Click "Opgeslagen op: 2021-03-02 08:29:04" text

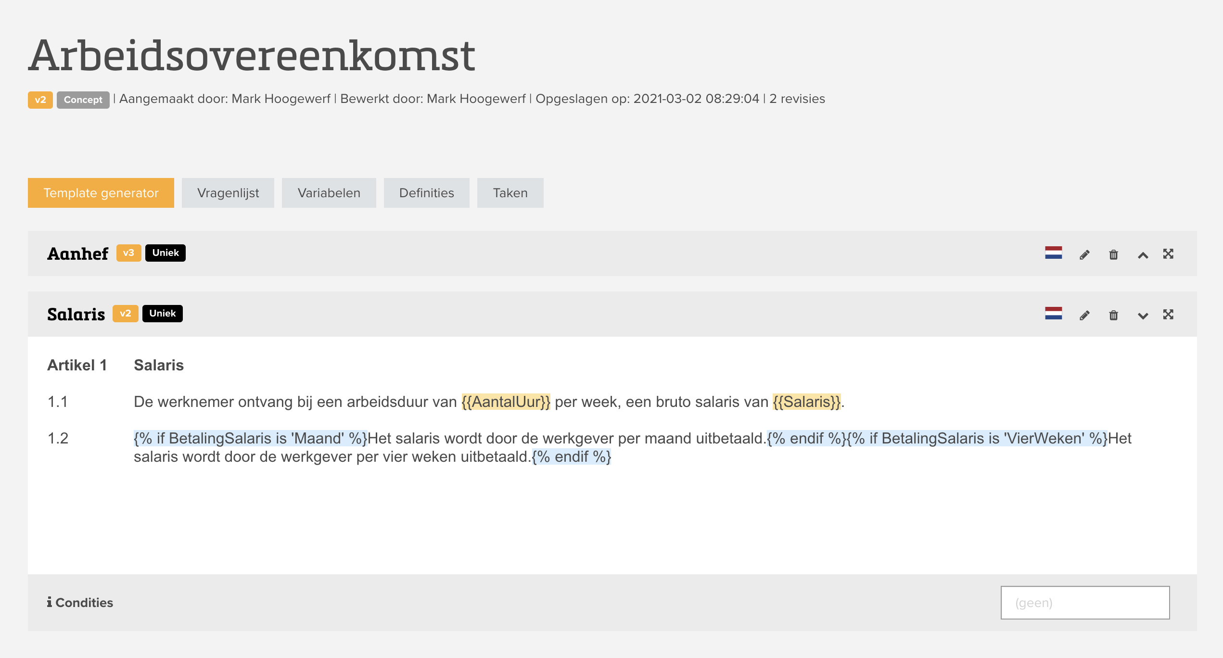pyautogui.click(x=647, y=99)
